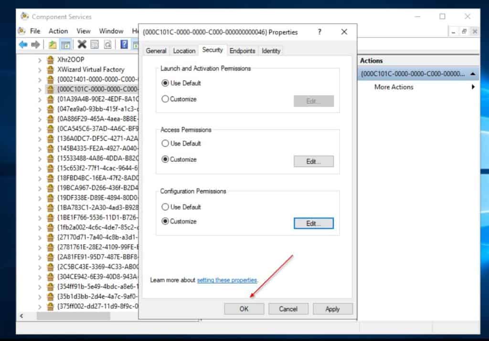This screenshot has height=341, width=489.
Task: Click the help question mark in Properties title bar
Action: click(319, 32)
